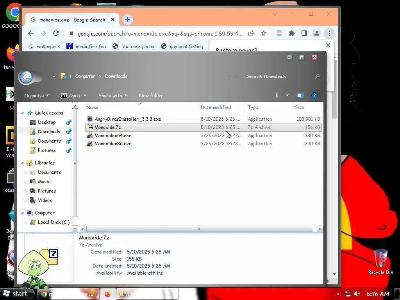The image size is (400, 300).
Task: Click the volume speaker tray icon
Action: click(357, 294)
